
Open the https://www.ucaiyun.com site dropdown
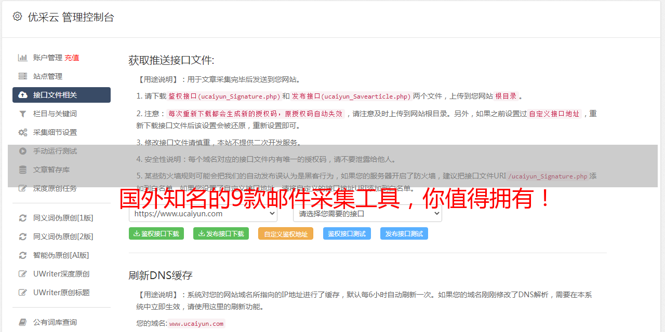(203, 213)
